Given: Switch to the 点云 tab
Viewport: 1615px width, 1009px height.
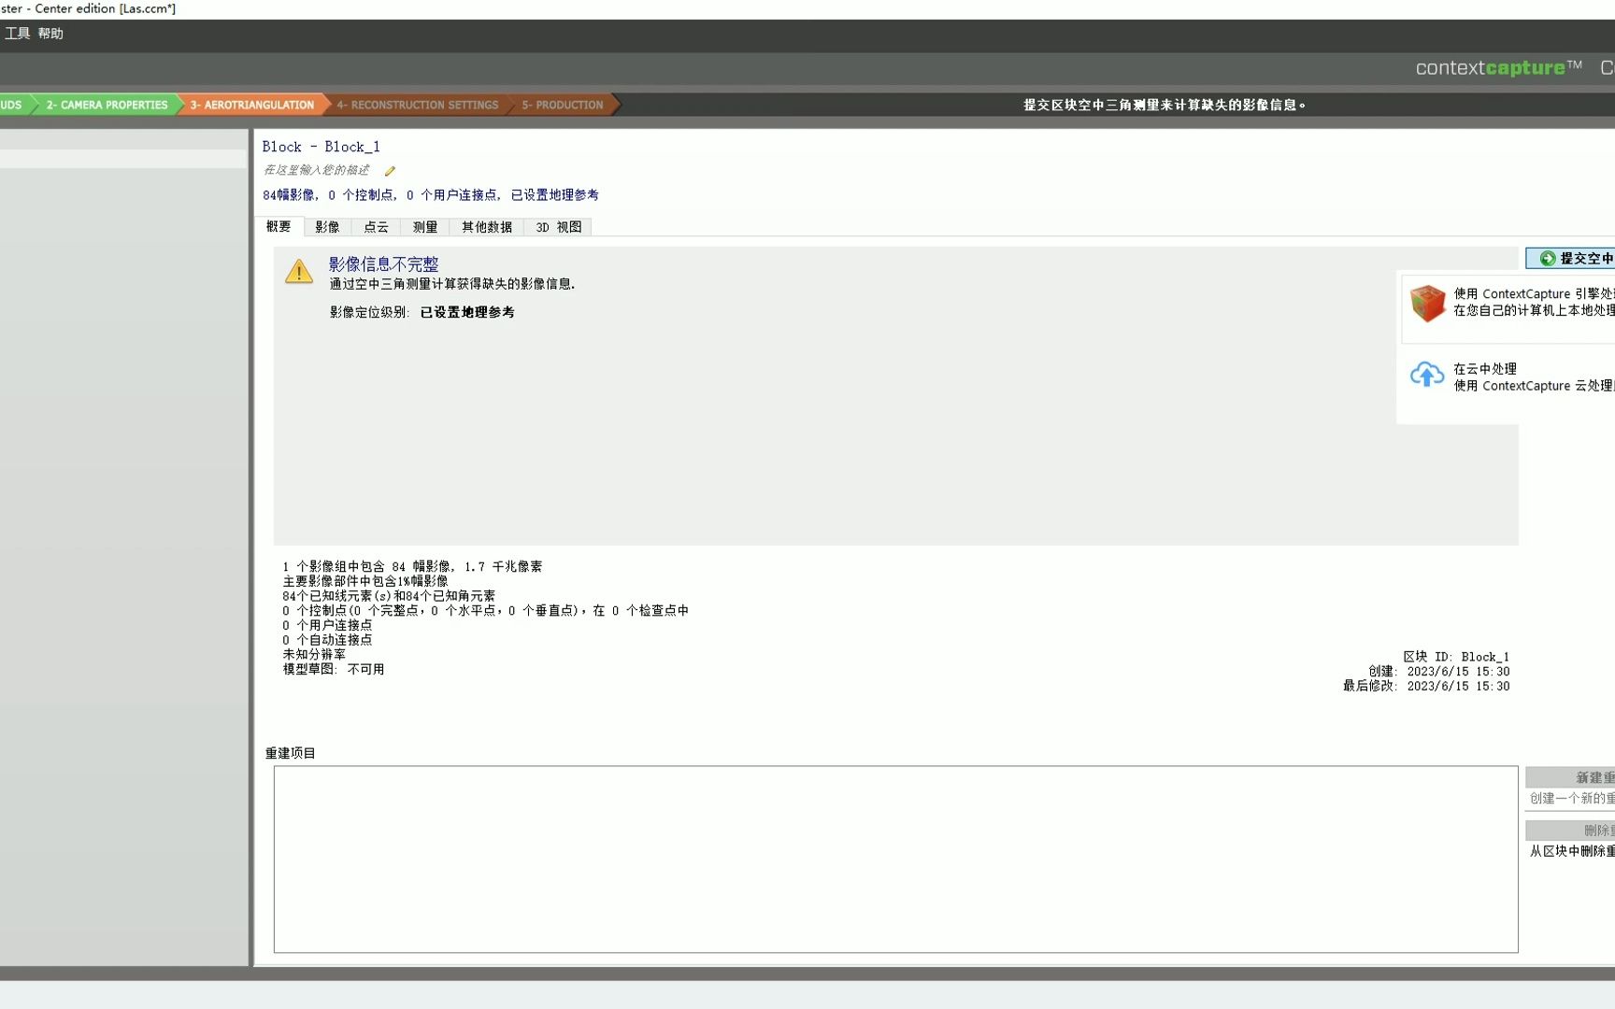Looking at the screenshot, I should coord(376,227).
